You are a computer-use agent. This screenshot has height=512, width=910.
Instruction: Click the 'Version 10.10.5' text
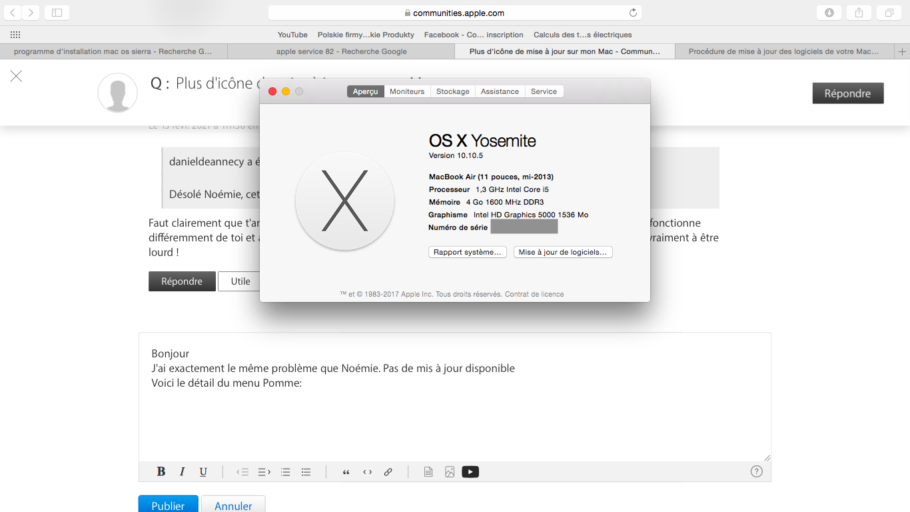click(x=456, y=155)
